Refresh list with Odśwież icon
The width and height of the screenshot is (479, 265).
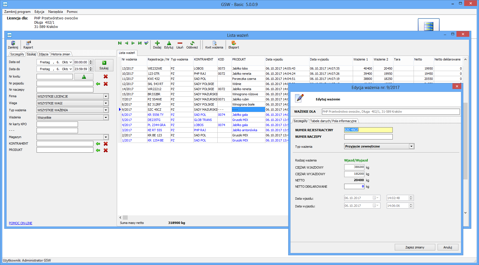192,43
